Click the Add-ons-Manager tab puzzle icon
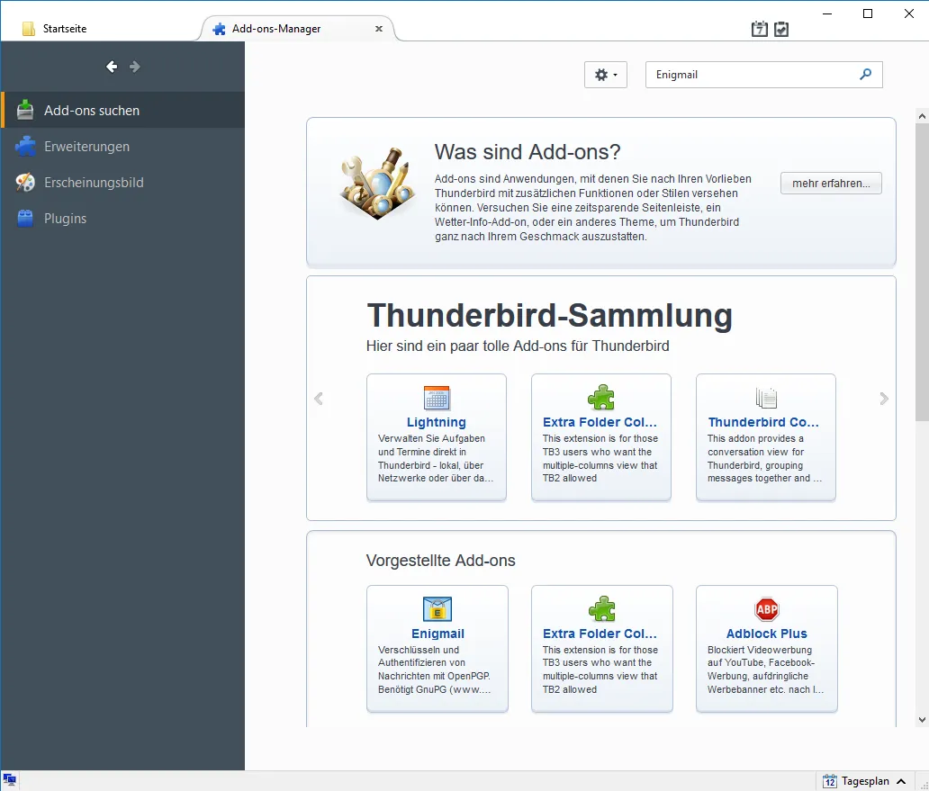Viewport: 929px width, 791px height. click(x=220, y=29)
